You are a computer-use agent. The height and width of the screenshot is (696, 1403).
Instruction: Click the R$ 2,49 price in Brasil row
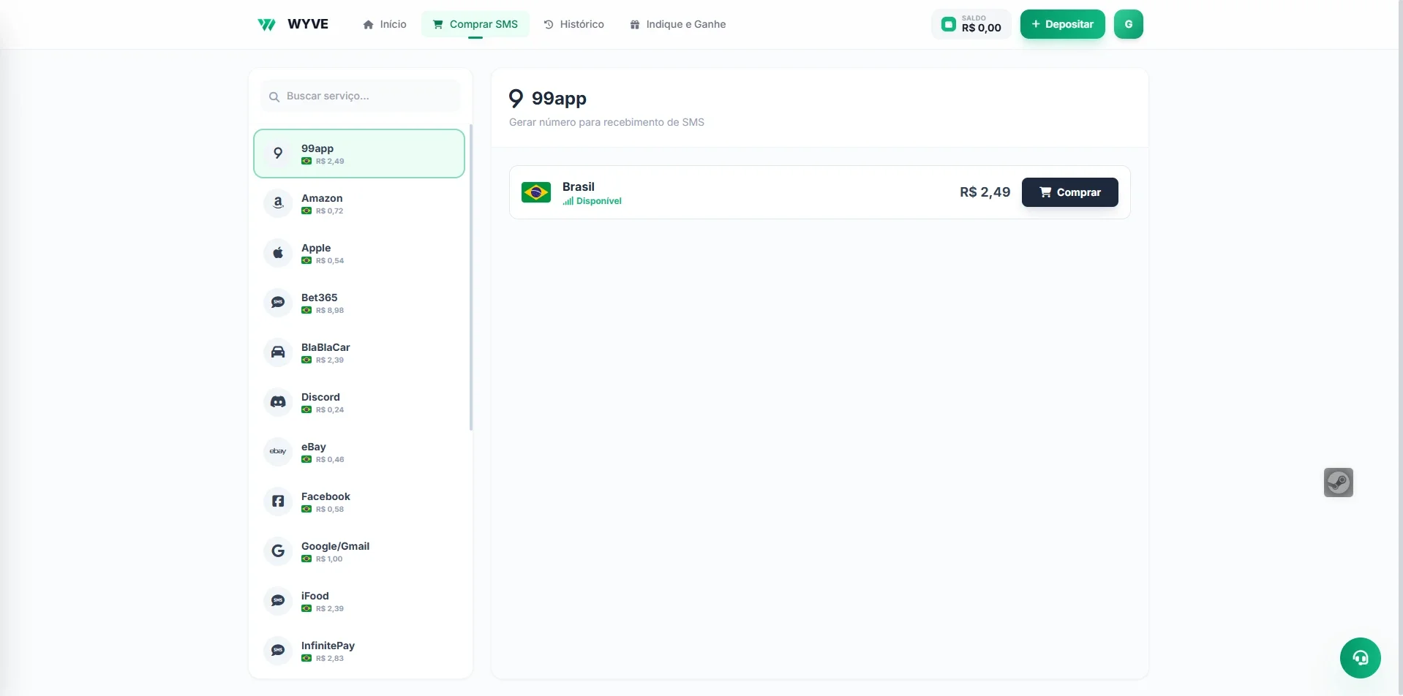[985, 192]
